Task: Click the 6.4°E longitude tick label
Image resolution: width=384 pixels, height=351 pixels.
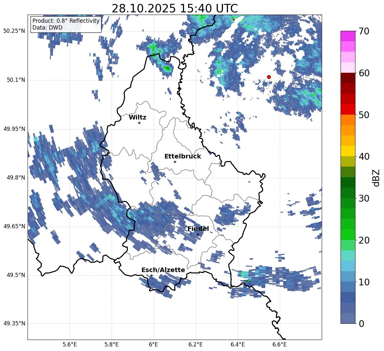Action: click(237, 345)
